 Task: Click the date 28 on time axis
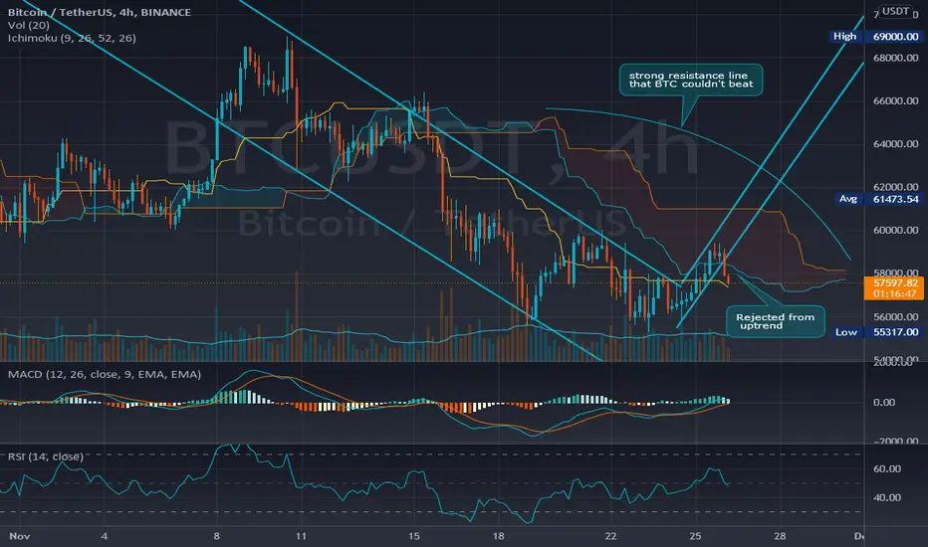pos(780,536)
